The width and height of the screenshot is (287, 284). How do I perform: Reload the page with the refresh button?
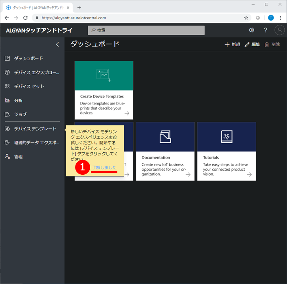pos(25,18)
